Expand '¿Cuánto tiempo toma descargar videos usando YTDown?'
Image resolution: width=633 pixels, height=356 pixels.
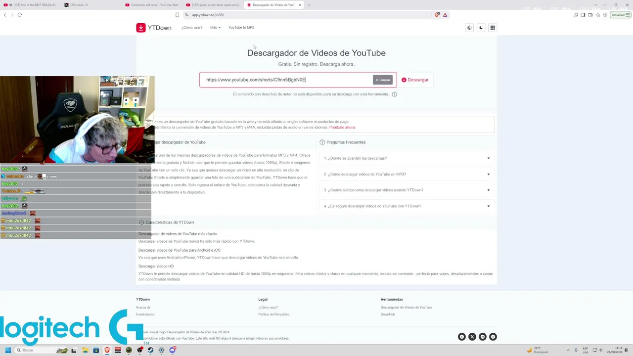pos(407,190)
